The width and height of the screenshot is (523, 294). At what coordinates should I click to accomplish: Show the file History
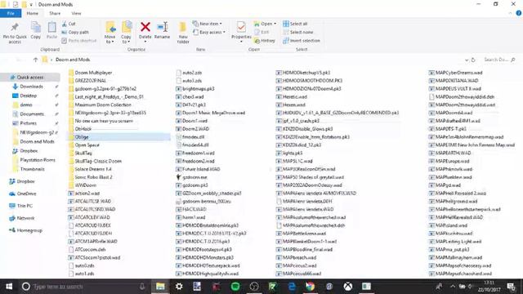(265, 40)
